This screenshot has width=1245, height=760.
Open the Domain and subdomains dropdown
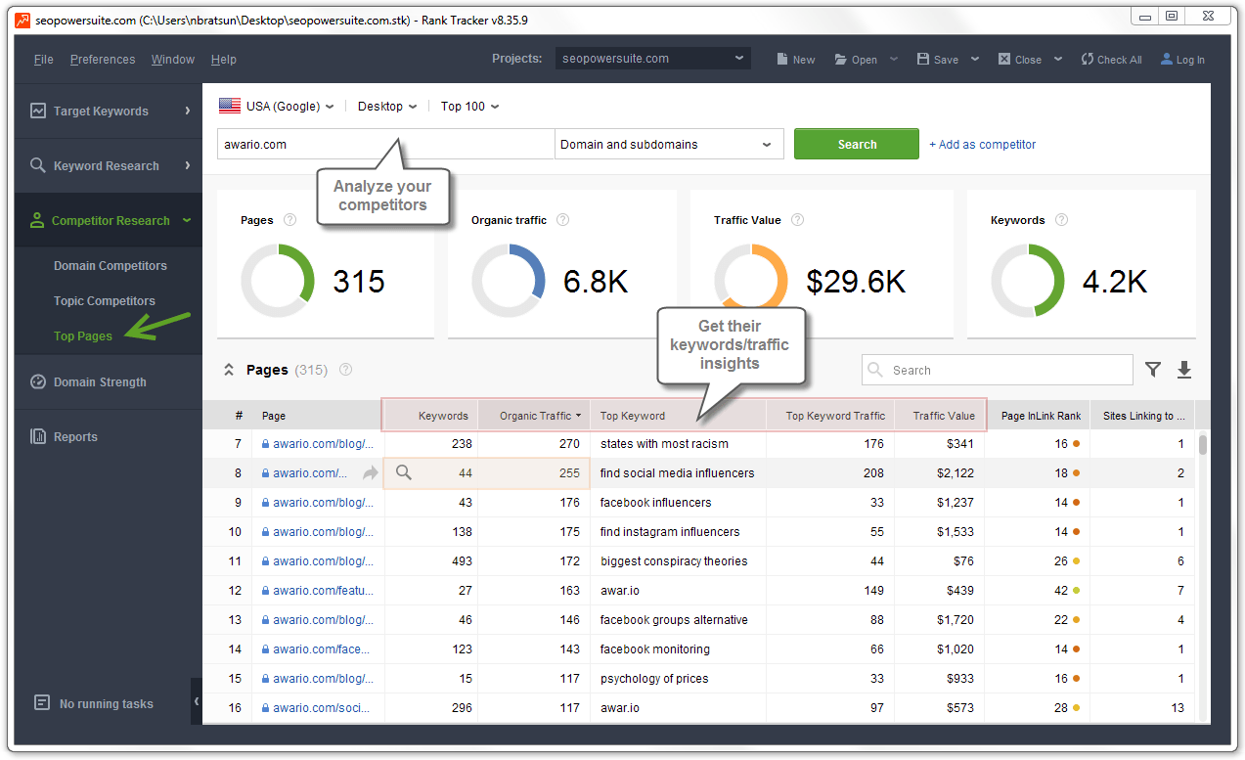(669, 144)
